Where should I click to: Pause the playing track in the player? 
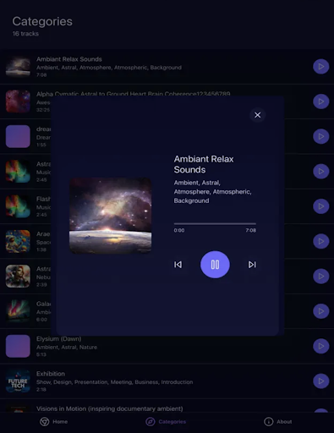215,265
